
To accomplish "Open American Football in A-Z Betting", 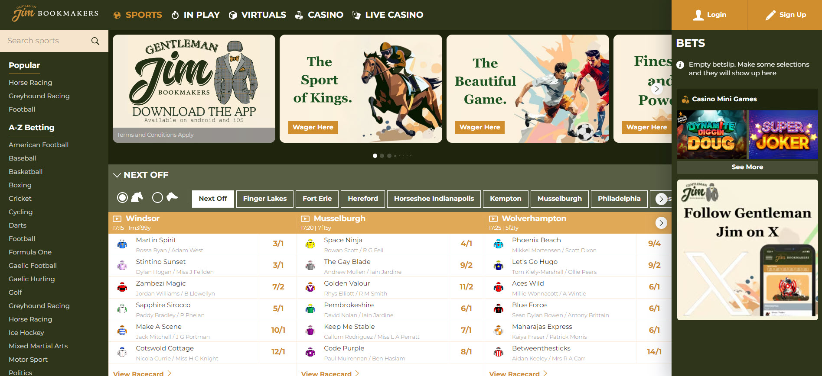I will pyautogui.click(x=39, y=145).
